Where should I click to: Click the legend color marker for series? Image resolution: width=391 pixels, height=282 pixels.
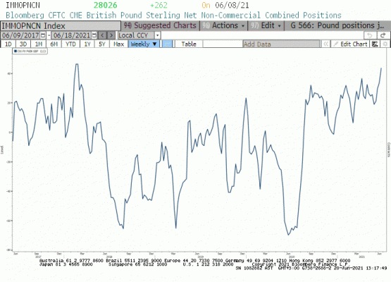pos(15,51)
